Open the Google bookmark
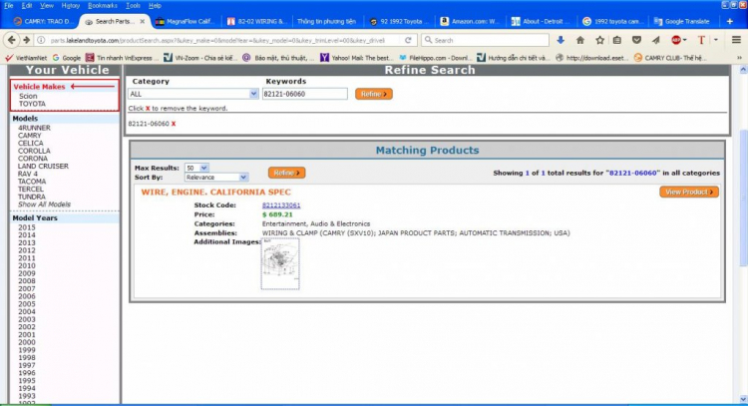This screenshot has height=406, width=748. click(67, 58)
